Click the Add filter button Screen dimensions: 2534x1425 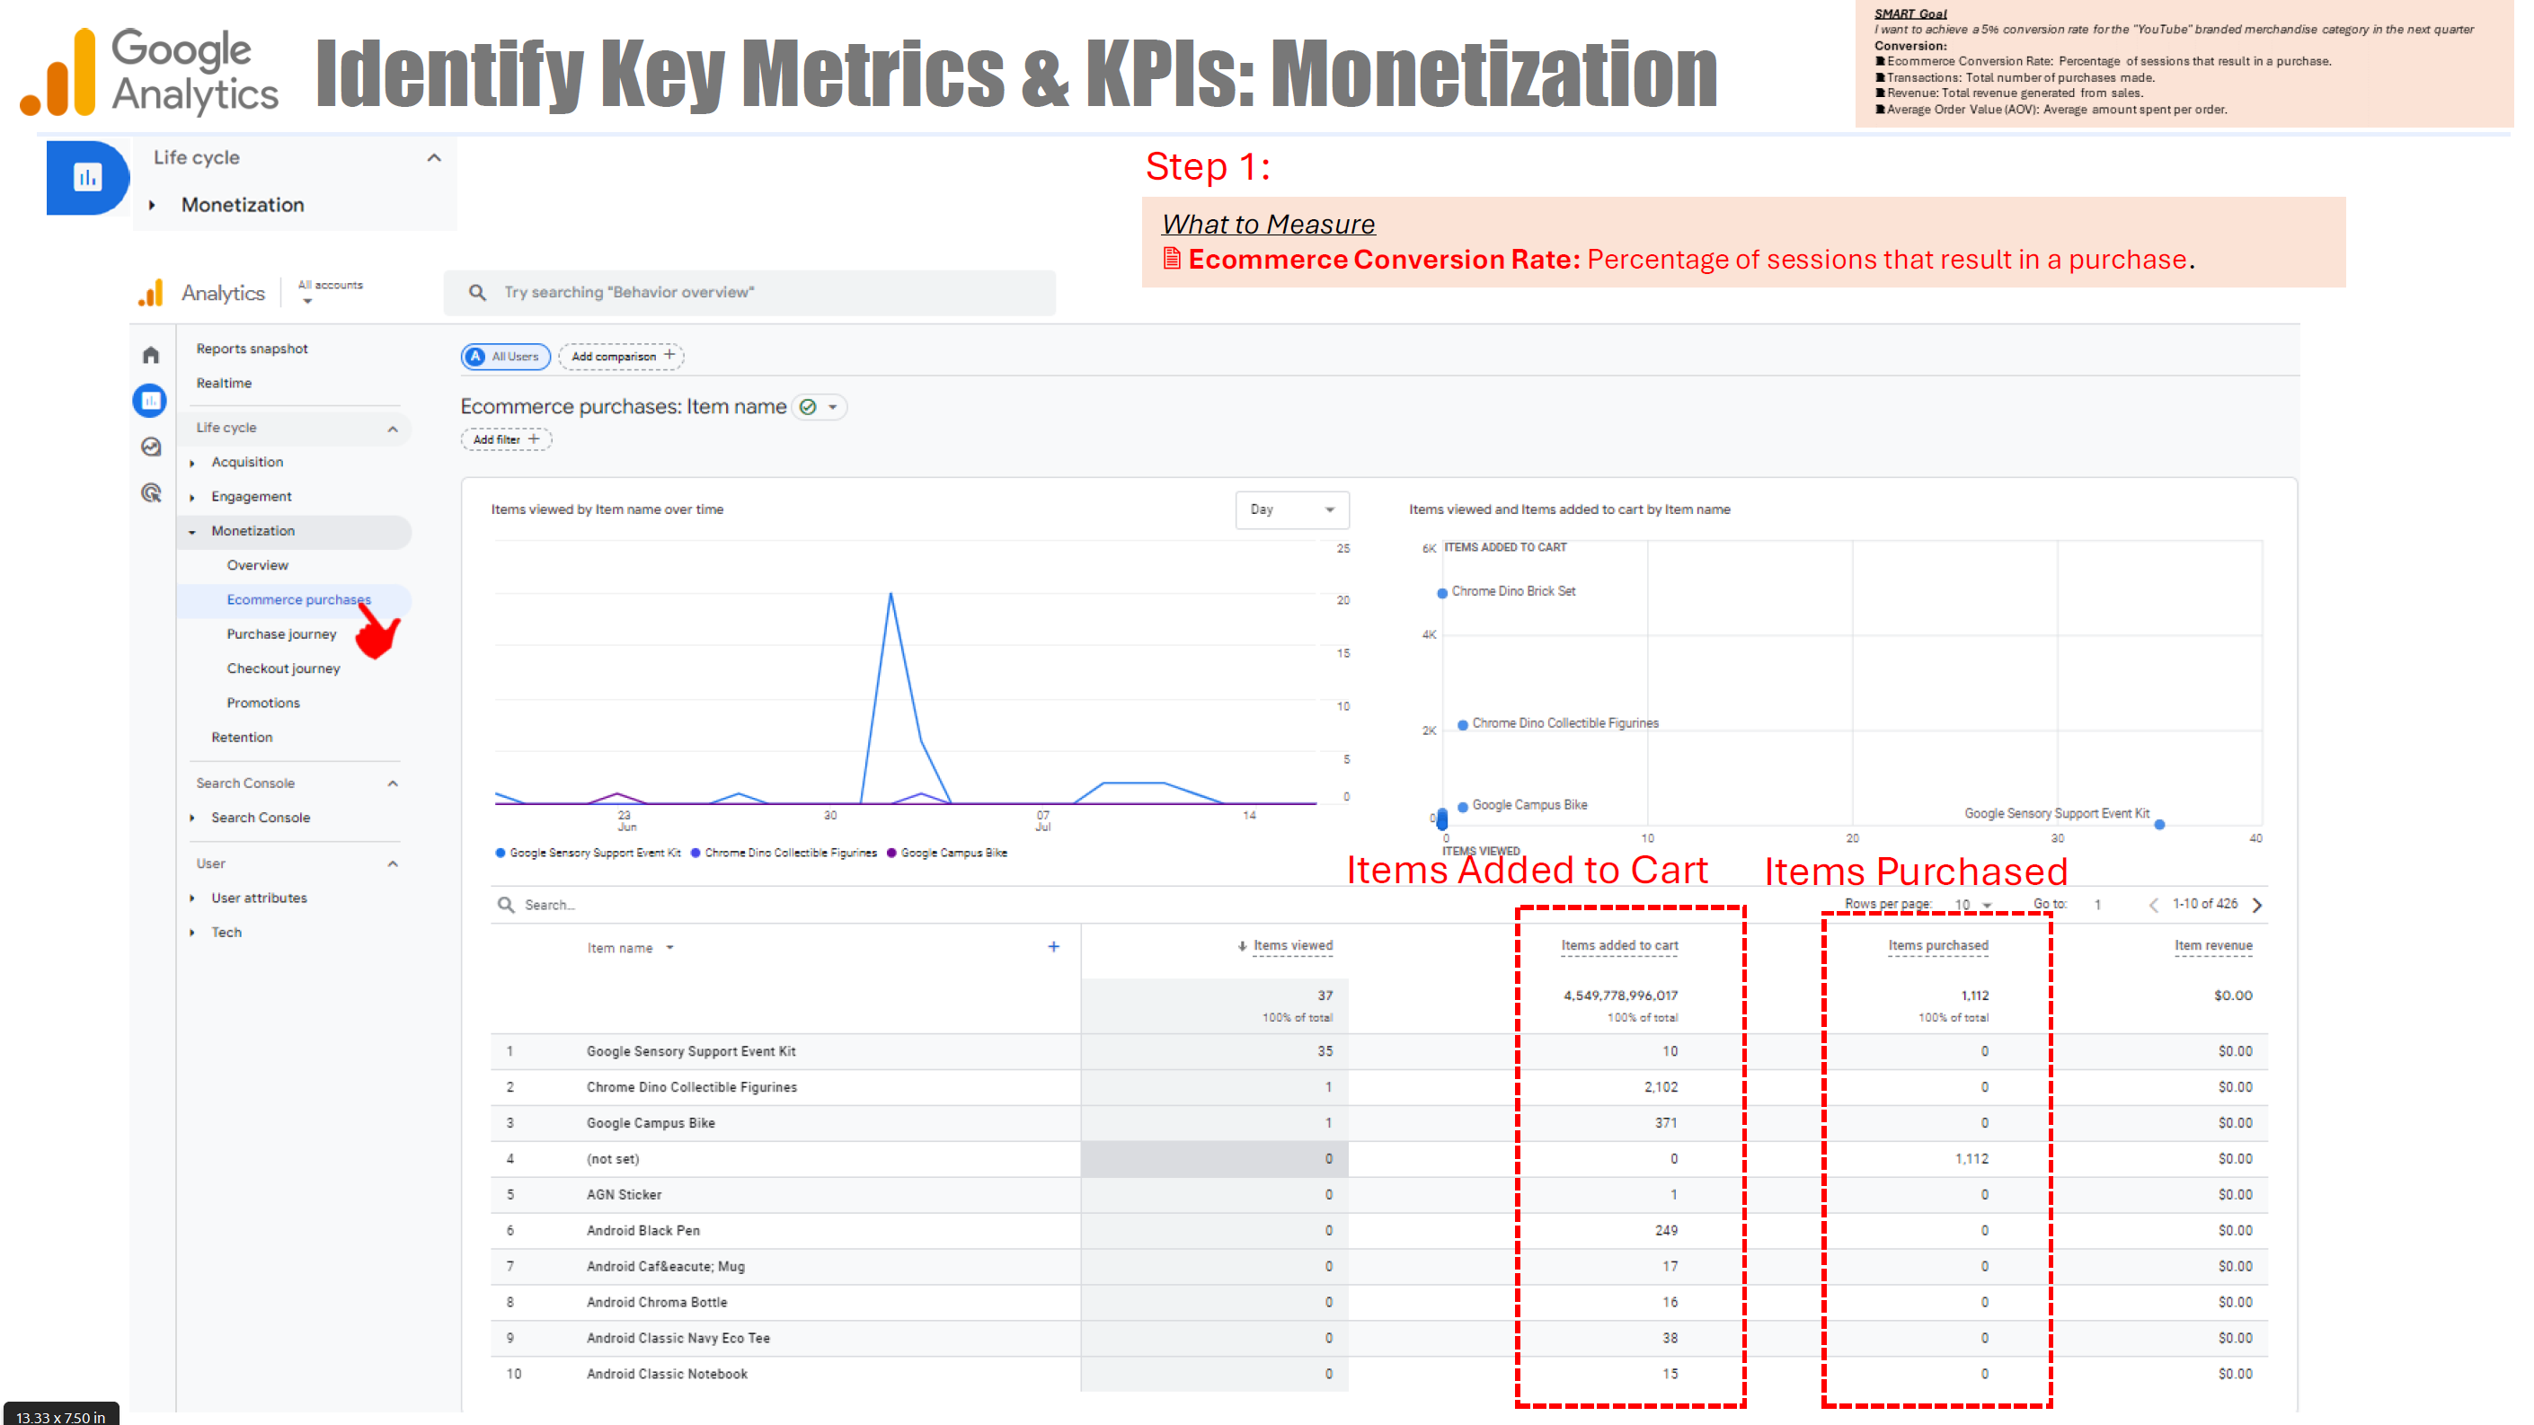[506, 439]
